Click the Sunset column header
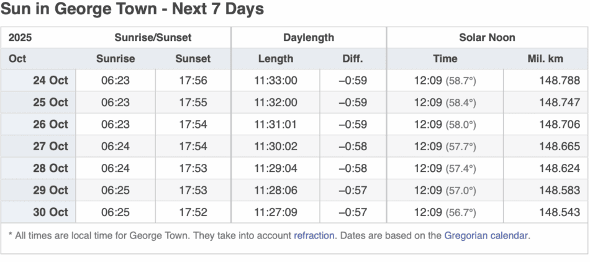590x262 pixels. [x=193, y=59]
